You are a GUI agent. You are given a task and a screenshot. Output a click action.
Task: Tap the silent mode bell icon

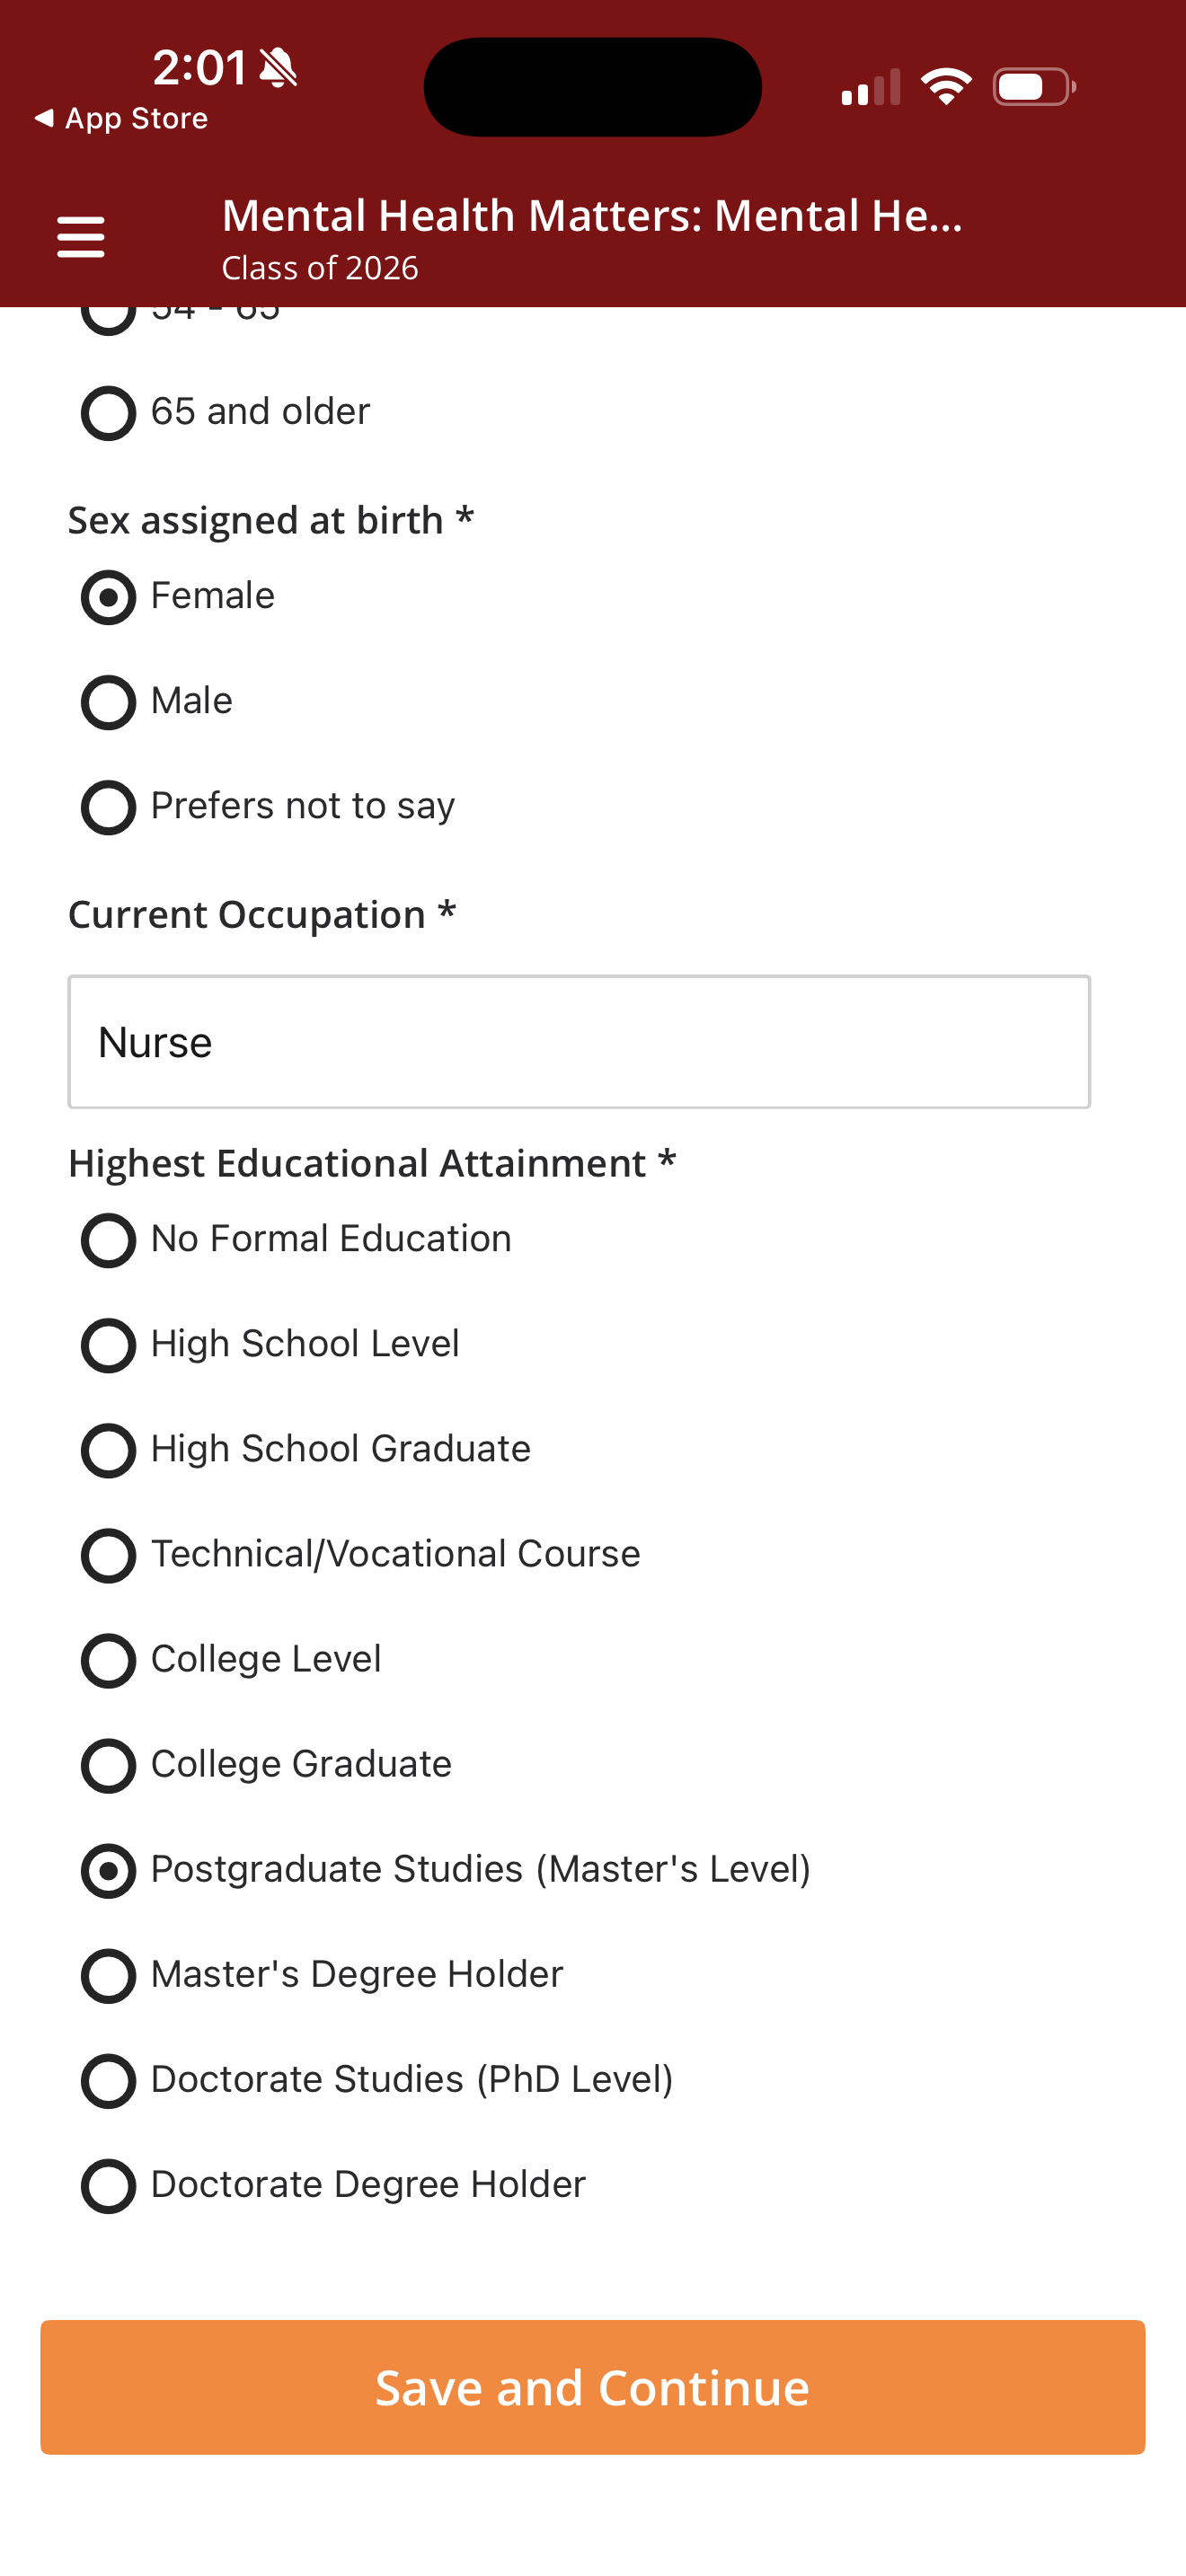point(278,68)
